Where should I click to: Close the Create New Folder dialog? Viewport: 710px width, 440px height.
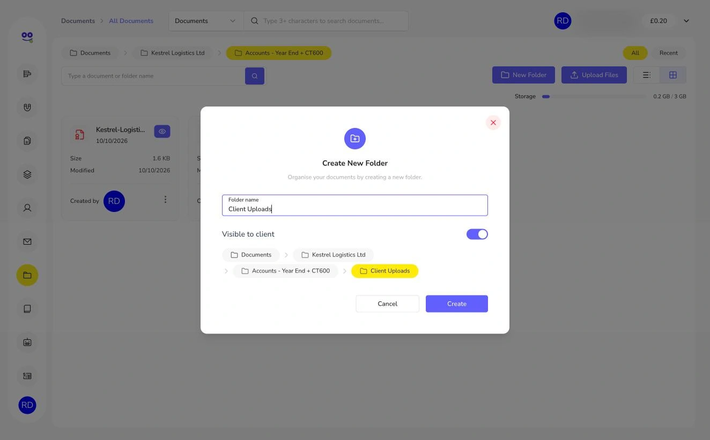tap(493, 123)
